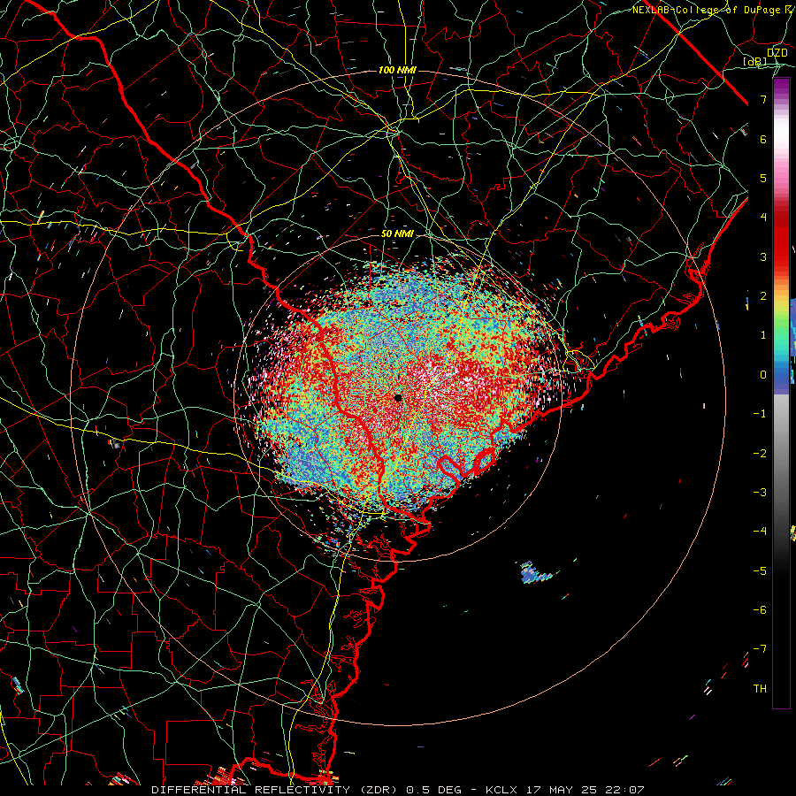This screenshot has width=796, height=796.
Task: Click the 1 value on the dB scale
Action: click(x=763, y=335)
